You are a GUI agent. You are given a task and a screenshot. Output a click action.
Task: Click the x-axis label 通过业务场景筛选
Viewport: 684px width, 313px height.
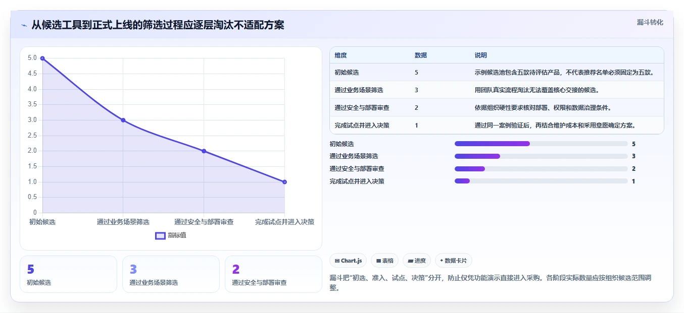point(123,222)
